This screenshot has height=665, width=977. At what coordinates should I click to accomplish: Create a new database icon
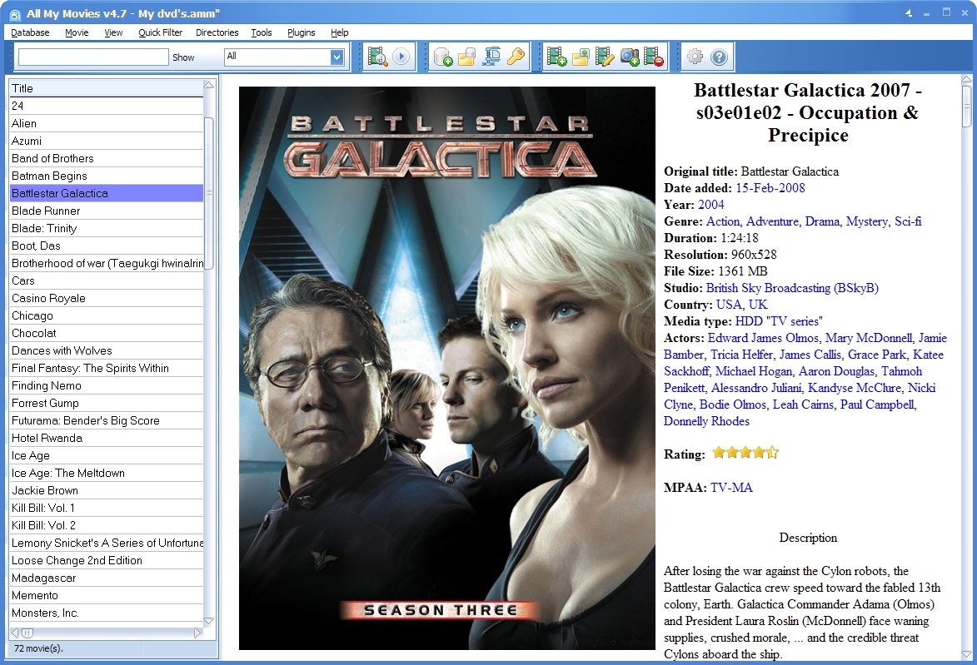[443, 57]
